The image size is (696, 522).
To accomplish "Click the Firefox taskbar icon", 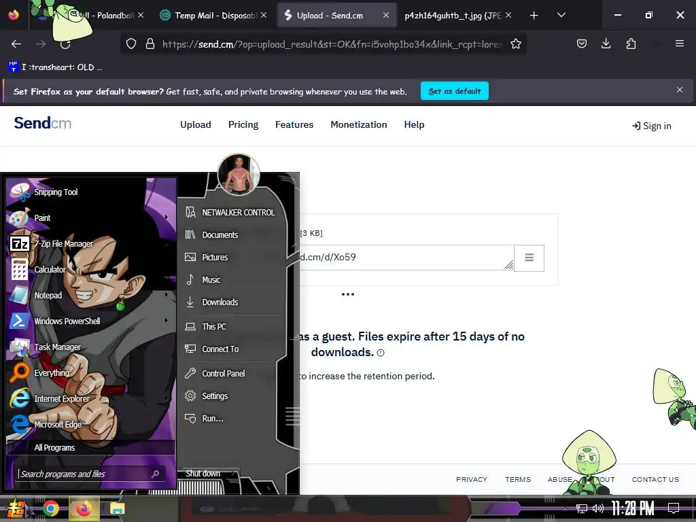I will click(x=84, y=508).
